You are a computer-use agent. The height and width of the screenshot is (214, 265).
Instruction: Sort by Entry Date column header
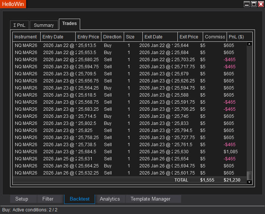tap(53, 37)
